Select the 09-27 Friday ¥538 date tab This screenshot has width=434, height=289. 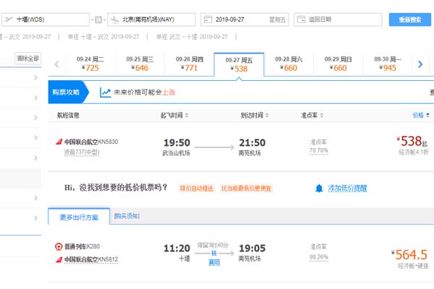point(239,64)
